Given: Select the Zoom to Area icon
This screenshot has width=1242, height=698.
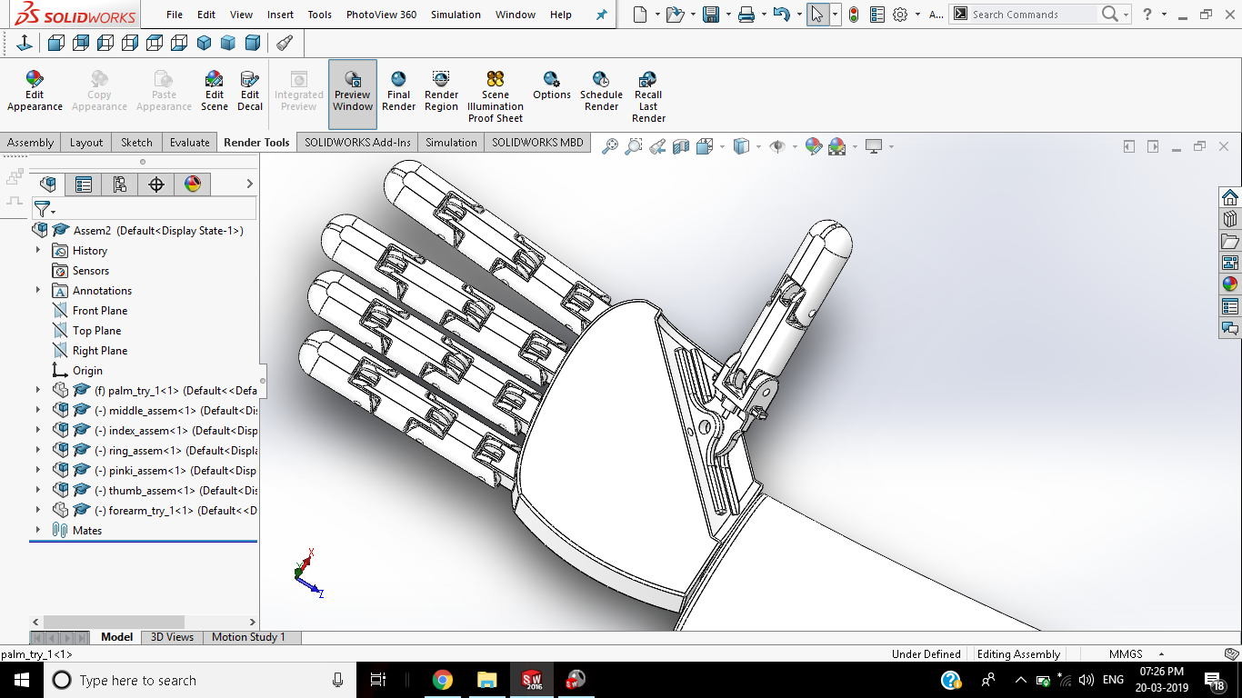Looking at the screenshot, I should (634, 145).
